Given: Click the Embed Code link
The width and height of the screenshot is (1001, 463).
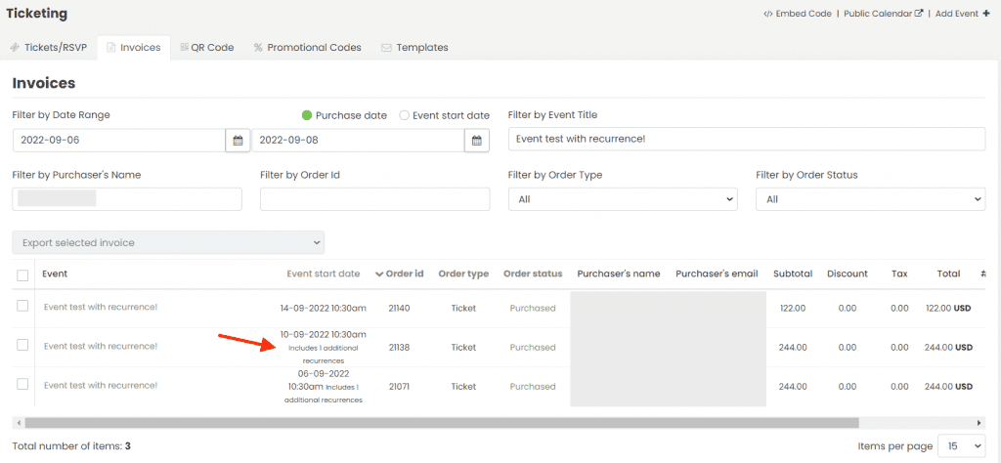Looking at the screenshot, I should pos(798,14).
